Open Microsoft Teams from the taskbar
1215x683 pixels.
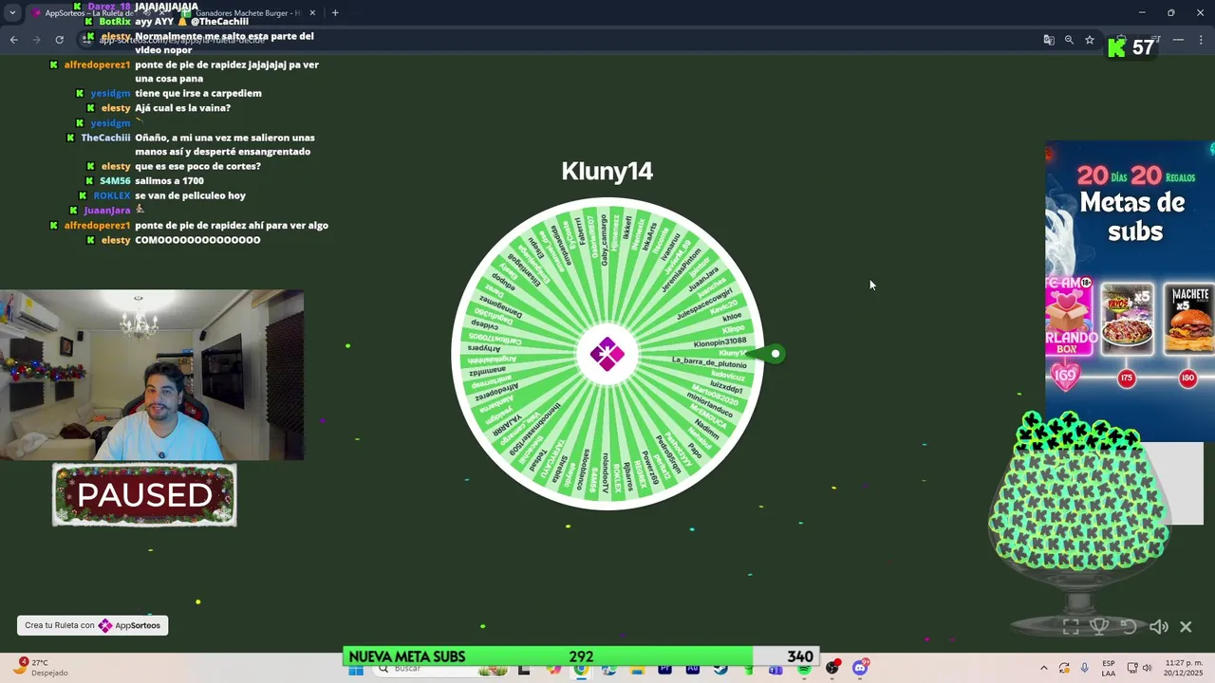776,669
